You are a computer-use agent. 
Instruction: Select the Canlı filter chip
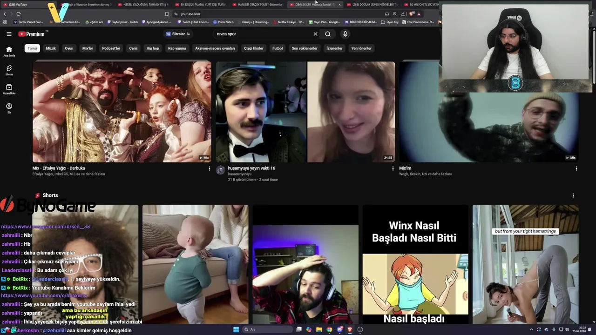pos(133,48)
